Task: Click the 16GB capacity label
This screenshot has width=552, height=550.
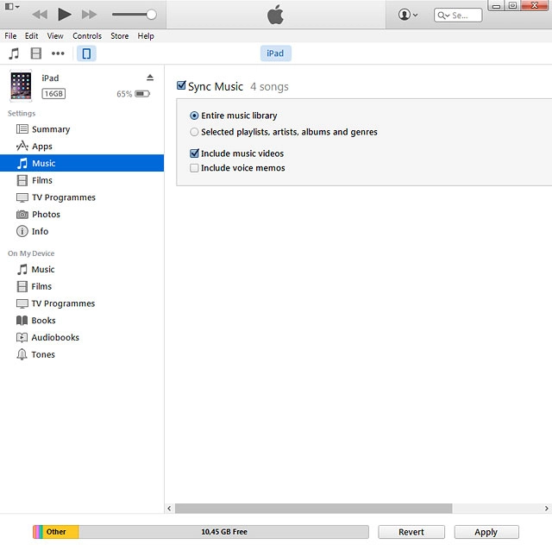Action: pos(53,94)
